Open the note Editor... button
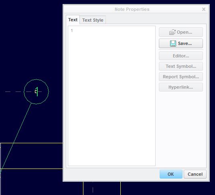The width and height of the screenshot is (215, 195). (x=181, y=56)
